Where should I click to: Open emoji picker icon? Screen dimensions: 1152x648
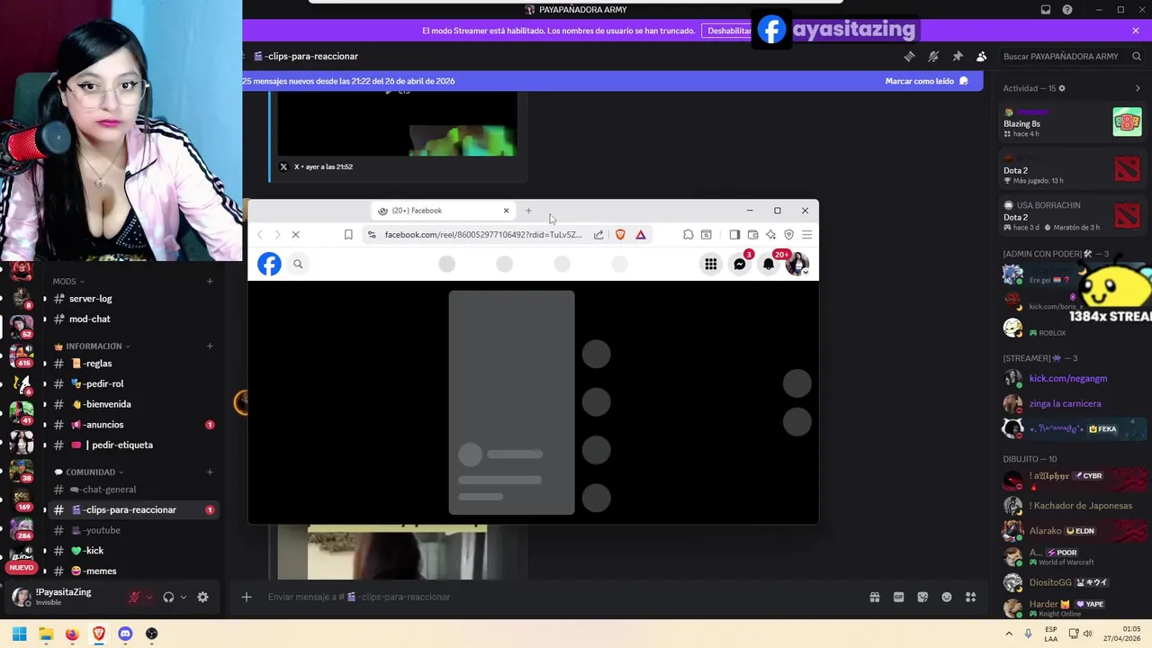(x=947, y=597)
